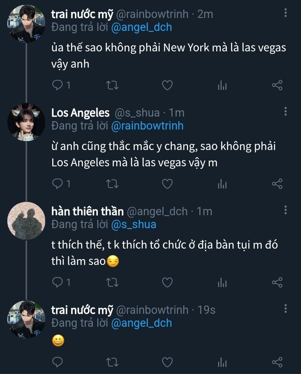Image resolution: width=301 pixels, height=374 pixels.
Task: Open the @rainbowtrinh mention in Los Angeles reply
Action: tap(147, 126)
